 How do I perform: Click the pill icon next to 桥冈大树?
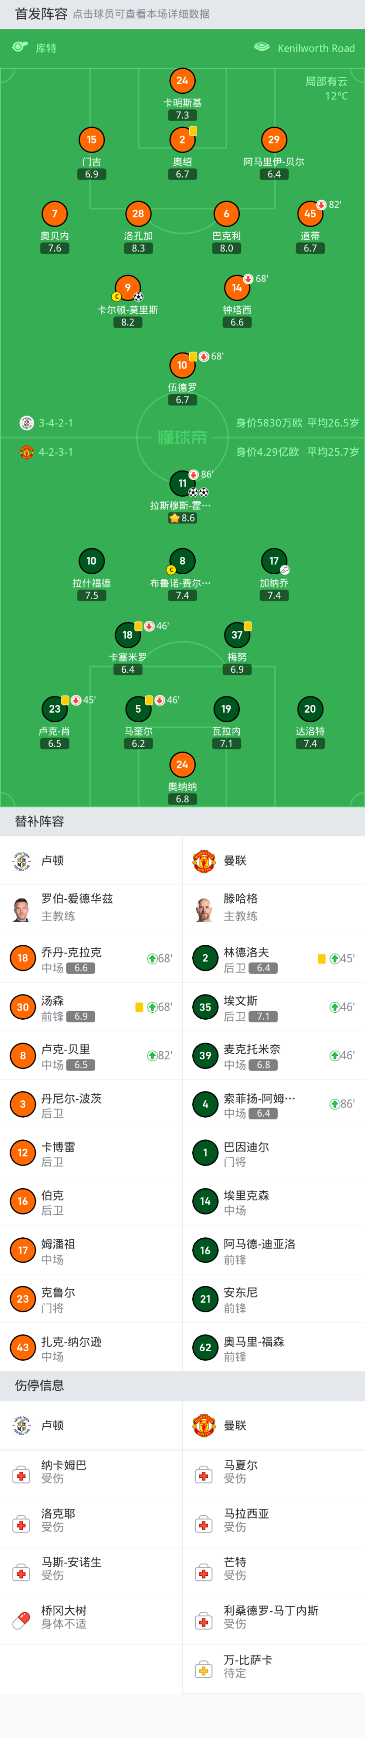(22, 1619)
